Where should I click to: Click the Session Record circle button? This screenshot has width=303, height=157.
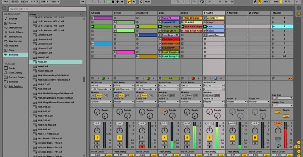(x=141, y=1)
